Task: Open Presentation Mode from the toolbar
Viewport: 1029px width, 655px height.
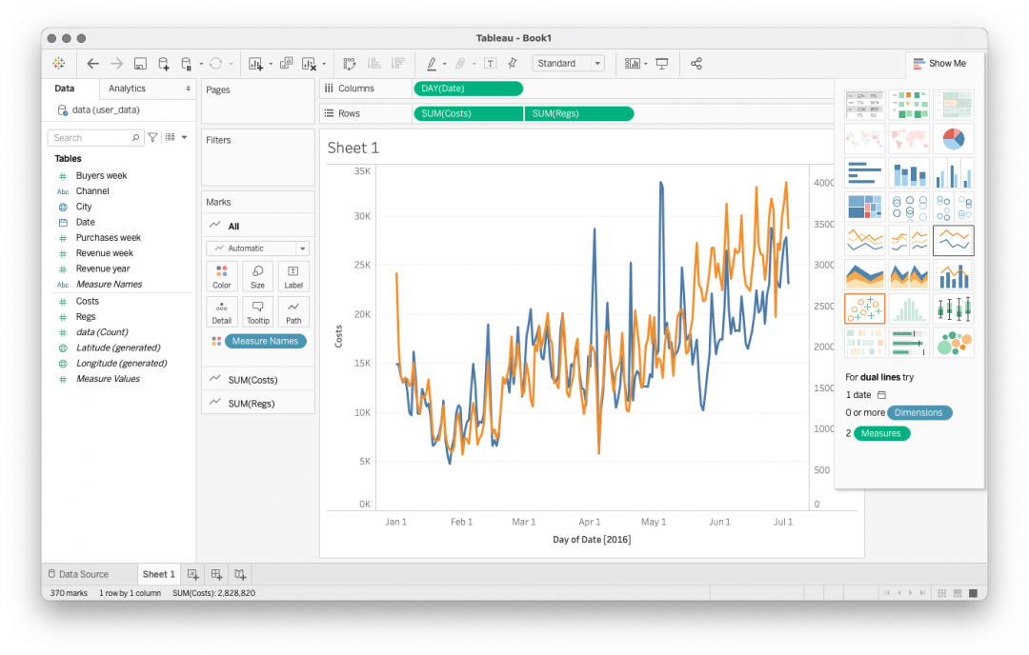Action: 661,64
